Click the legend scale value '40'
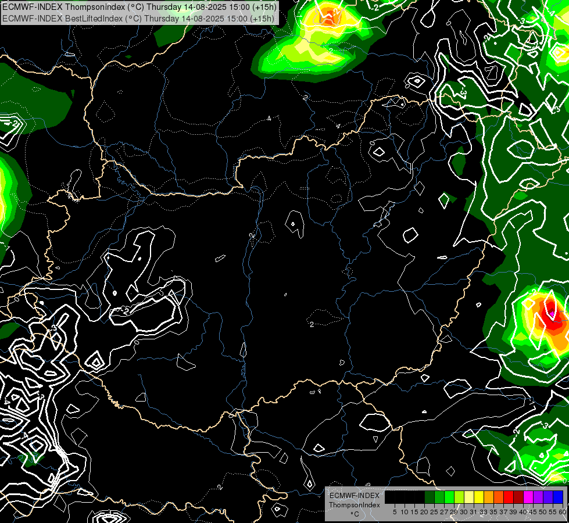Image resolution: width=569 pixels, height=523 pixels. [523, 512]
